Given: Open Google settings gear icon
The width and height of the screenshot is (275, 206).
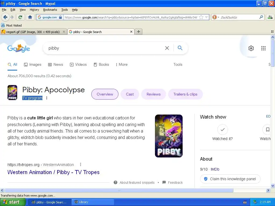Looking at the screenshot, I should tap(251, 48).
